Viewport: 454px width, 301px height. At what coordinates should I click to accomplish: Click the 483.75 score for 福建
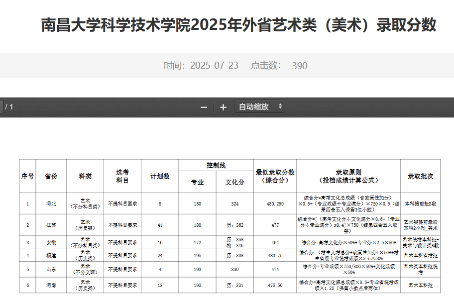pyautogui.click(x=275, y=256)
